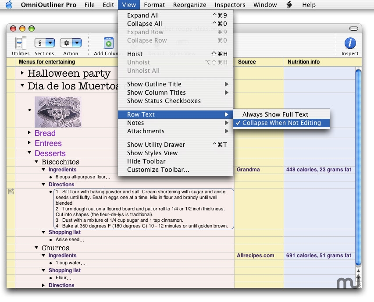
Task: Open the Action gear toolbar popup
Action: [x=71, y=43]
